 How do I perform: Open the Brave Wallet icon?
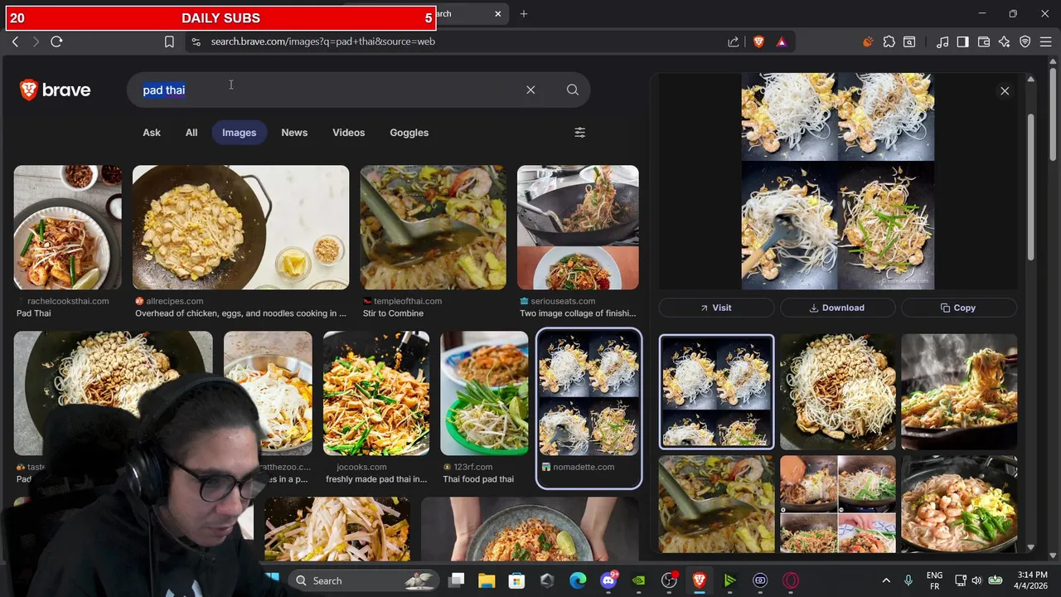tap(984, 41)
